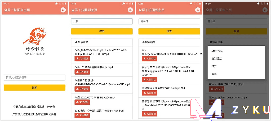Image resolution: width=271 pixels, height=121 pixels.
Task: Tap the notice 严禁输入检索违规以及可能违规的内容
Action: [x=34, y=114]
